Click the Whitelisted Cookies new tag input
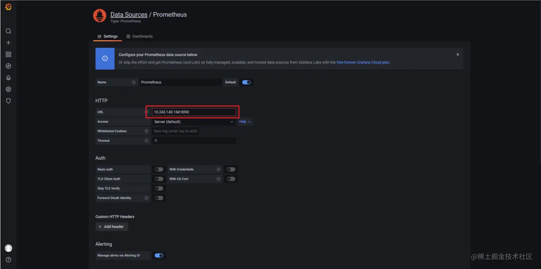541x269 pixels. (x=176, y=131)
